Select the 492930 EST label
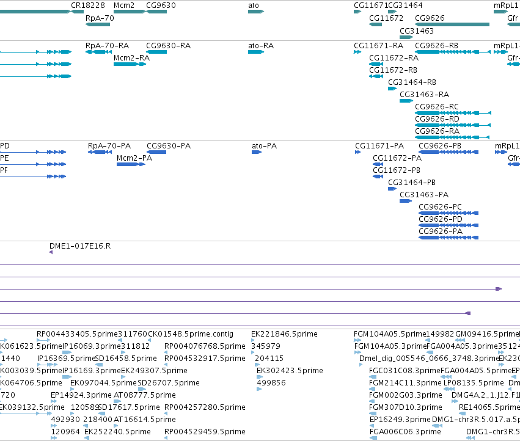The height and width of the screenshot is (441, 520). (65, 420)
